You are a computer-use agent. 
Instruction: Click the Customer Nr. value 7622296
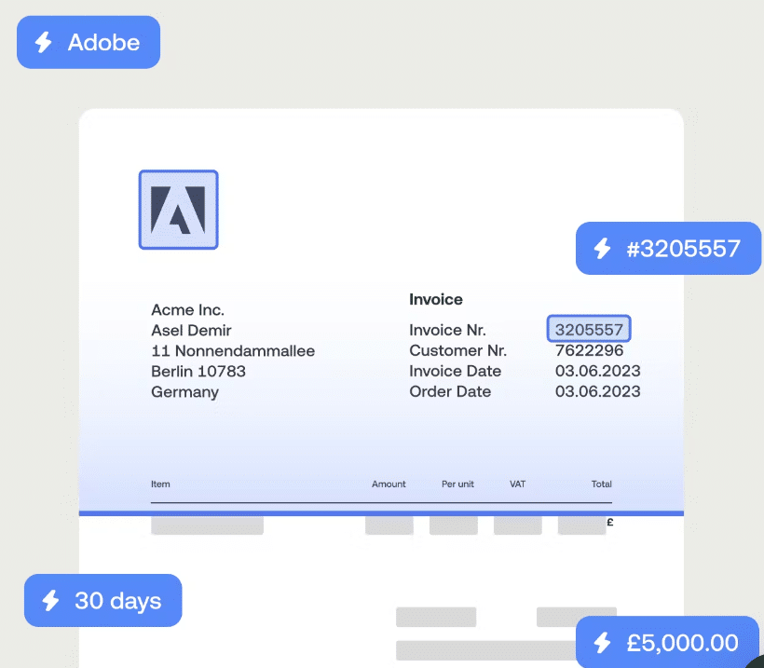coord(589,350)
